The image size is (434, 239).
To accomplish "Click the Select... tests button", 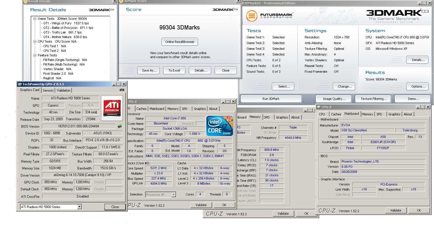I will [284, 86].
